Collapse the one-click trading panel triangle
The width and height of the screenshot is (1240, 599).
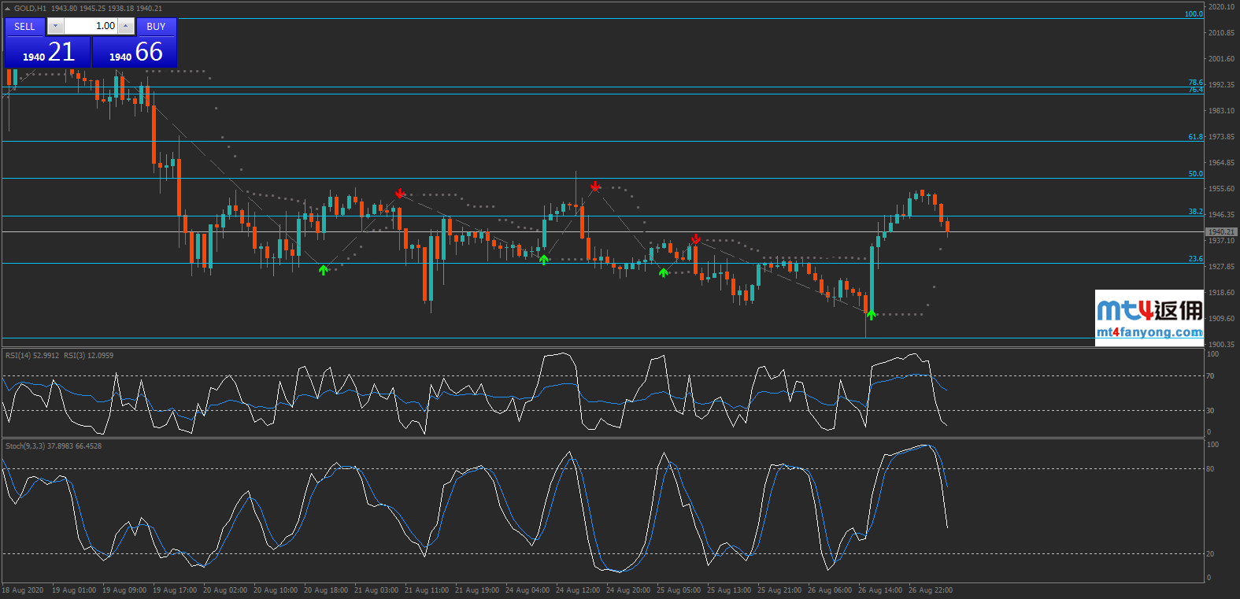(7, 9)
